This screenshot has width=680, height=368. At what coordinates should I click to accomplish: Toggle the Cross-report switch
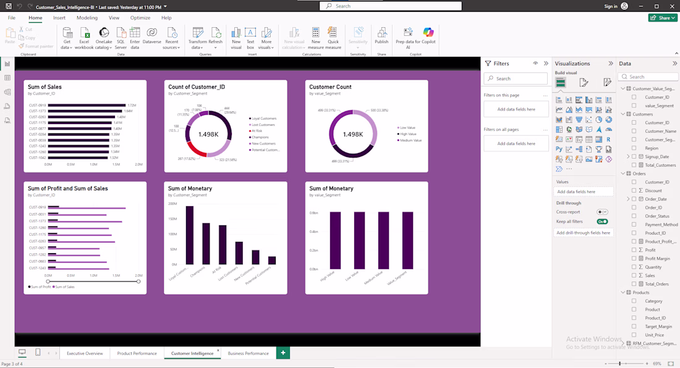[x=602, y=212]
